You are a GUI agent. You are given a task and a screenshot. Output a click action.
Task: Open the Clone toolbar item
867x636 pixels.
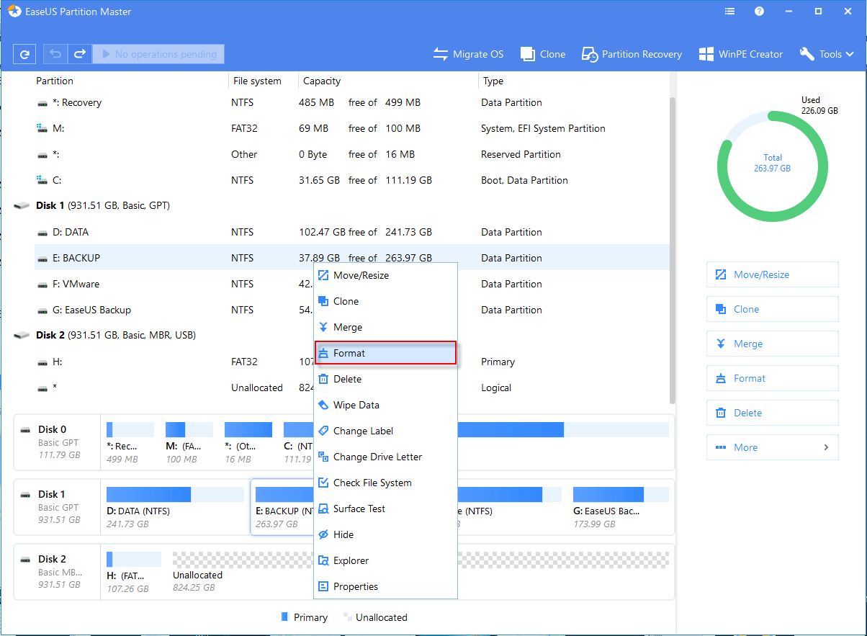point(543,54)
